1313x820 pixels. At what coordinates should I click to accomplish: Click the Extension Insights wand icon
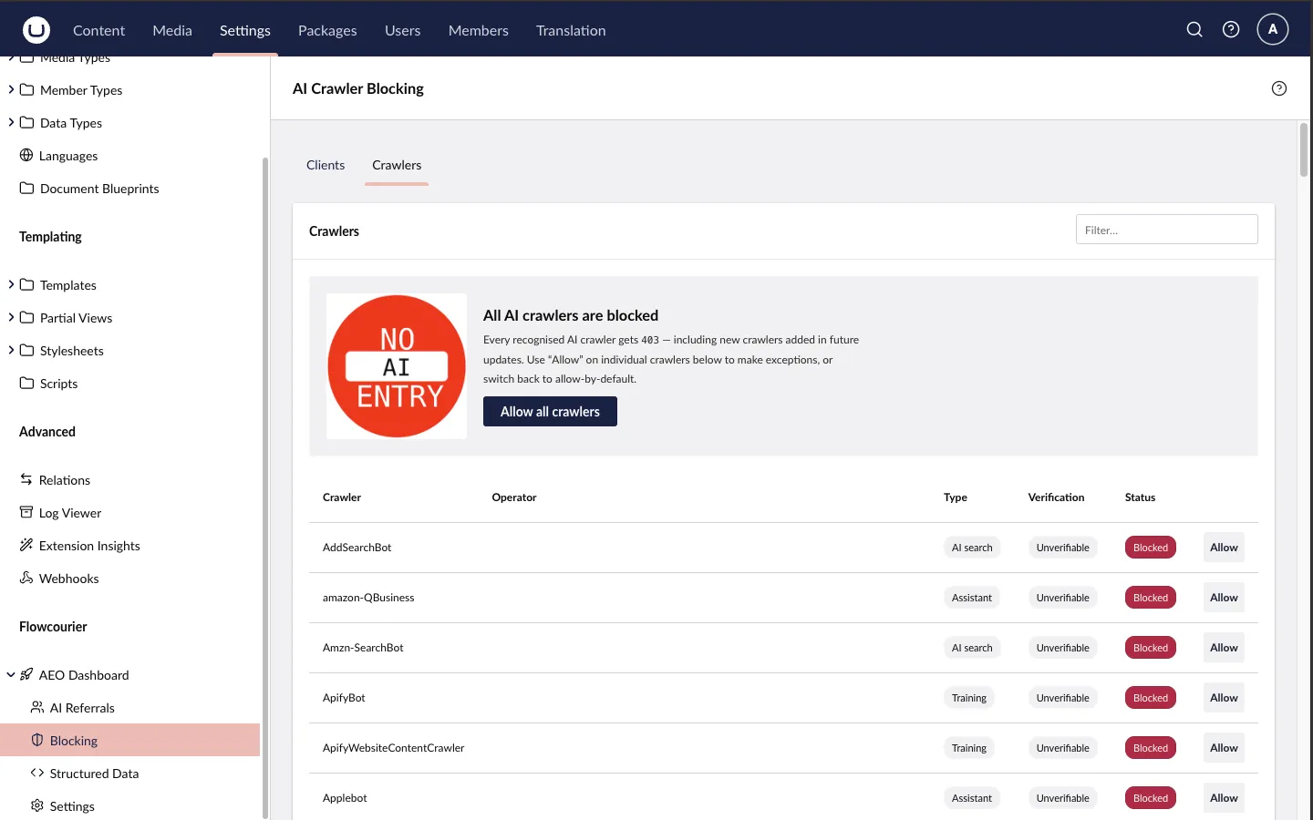tap(26, 545)
